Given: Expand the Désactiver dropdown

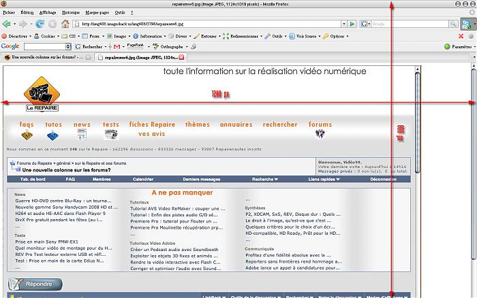Looking at the screenshot, I should point(30,36).
